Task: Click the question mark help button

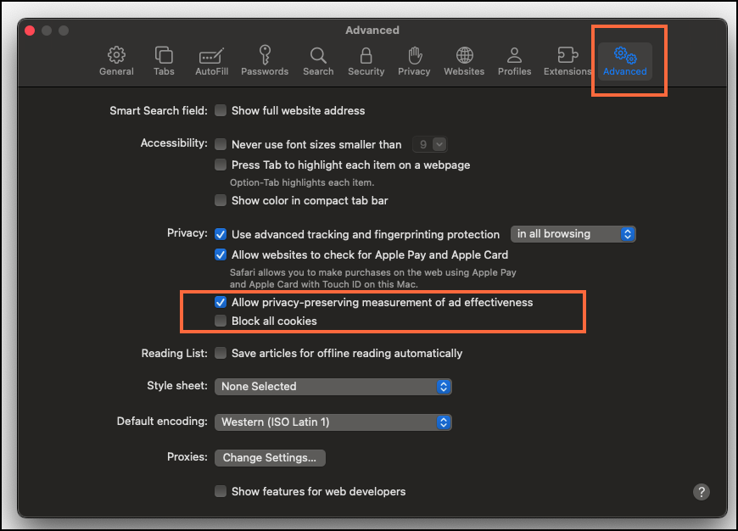Action: click(702, 492)
